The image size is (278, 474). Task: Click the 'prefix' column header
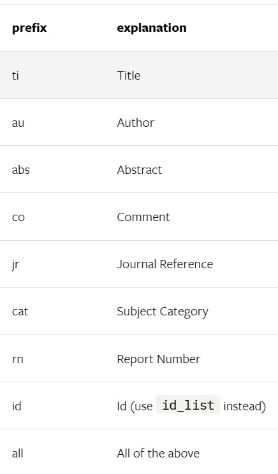[x=29, y=28]
